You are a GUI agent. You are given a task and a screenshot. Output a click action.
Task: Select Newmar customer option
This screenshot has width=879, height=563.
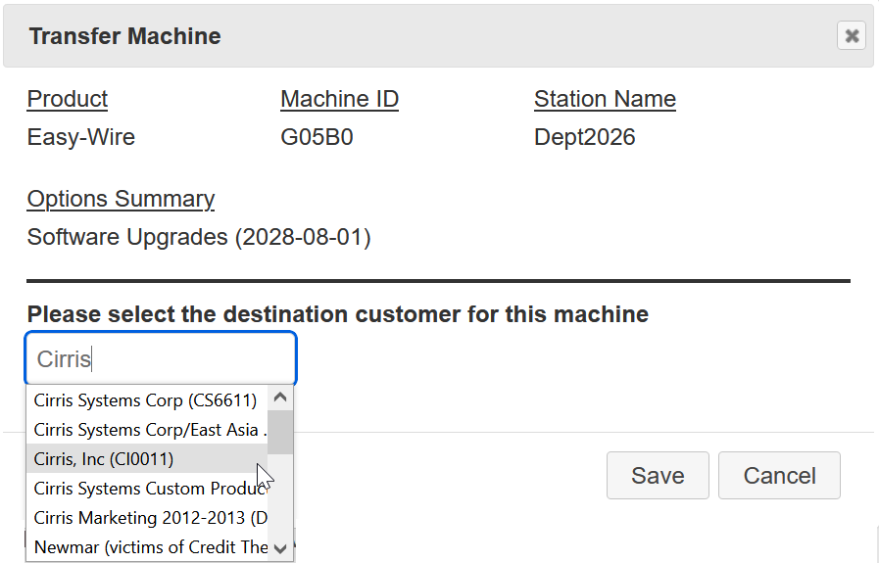[147, 546]
